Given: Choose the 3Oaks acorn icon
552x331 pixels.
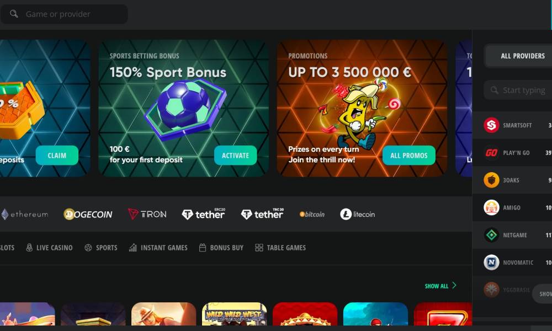Looking at the screenshot, I should (x=491, y=180).
